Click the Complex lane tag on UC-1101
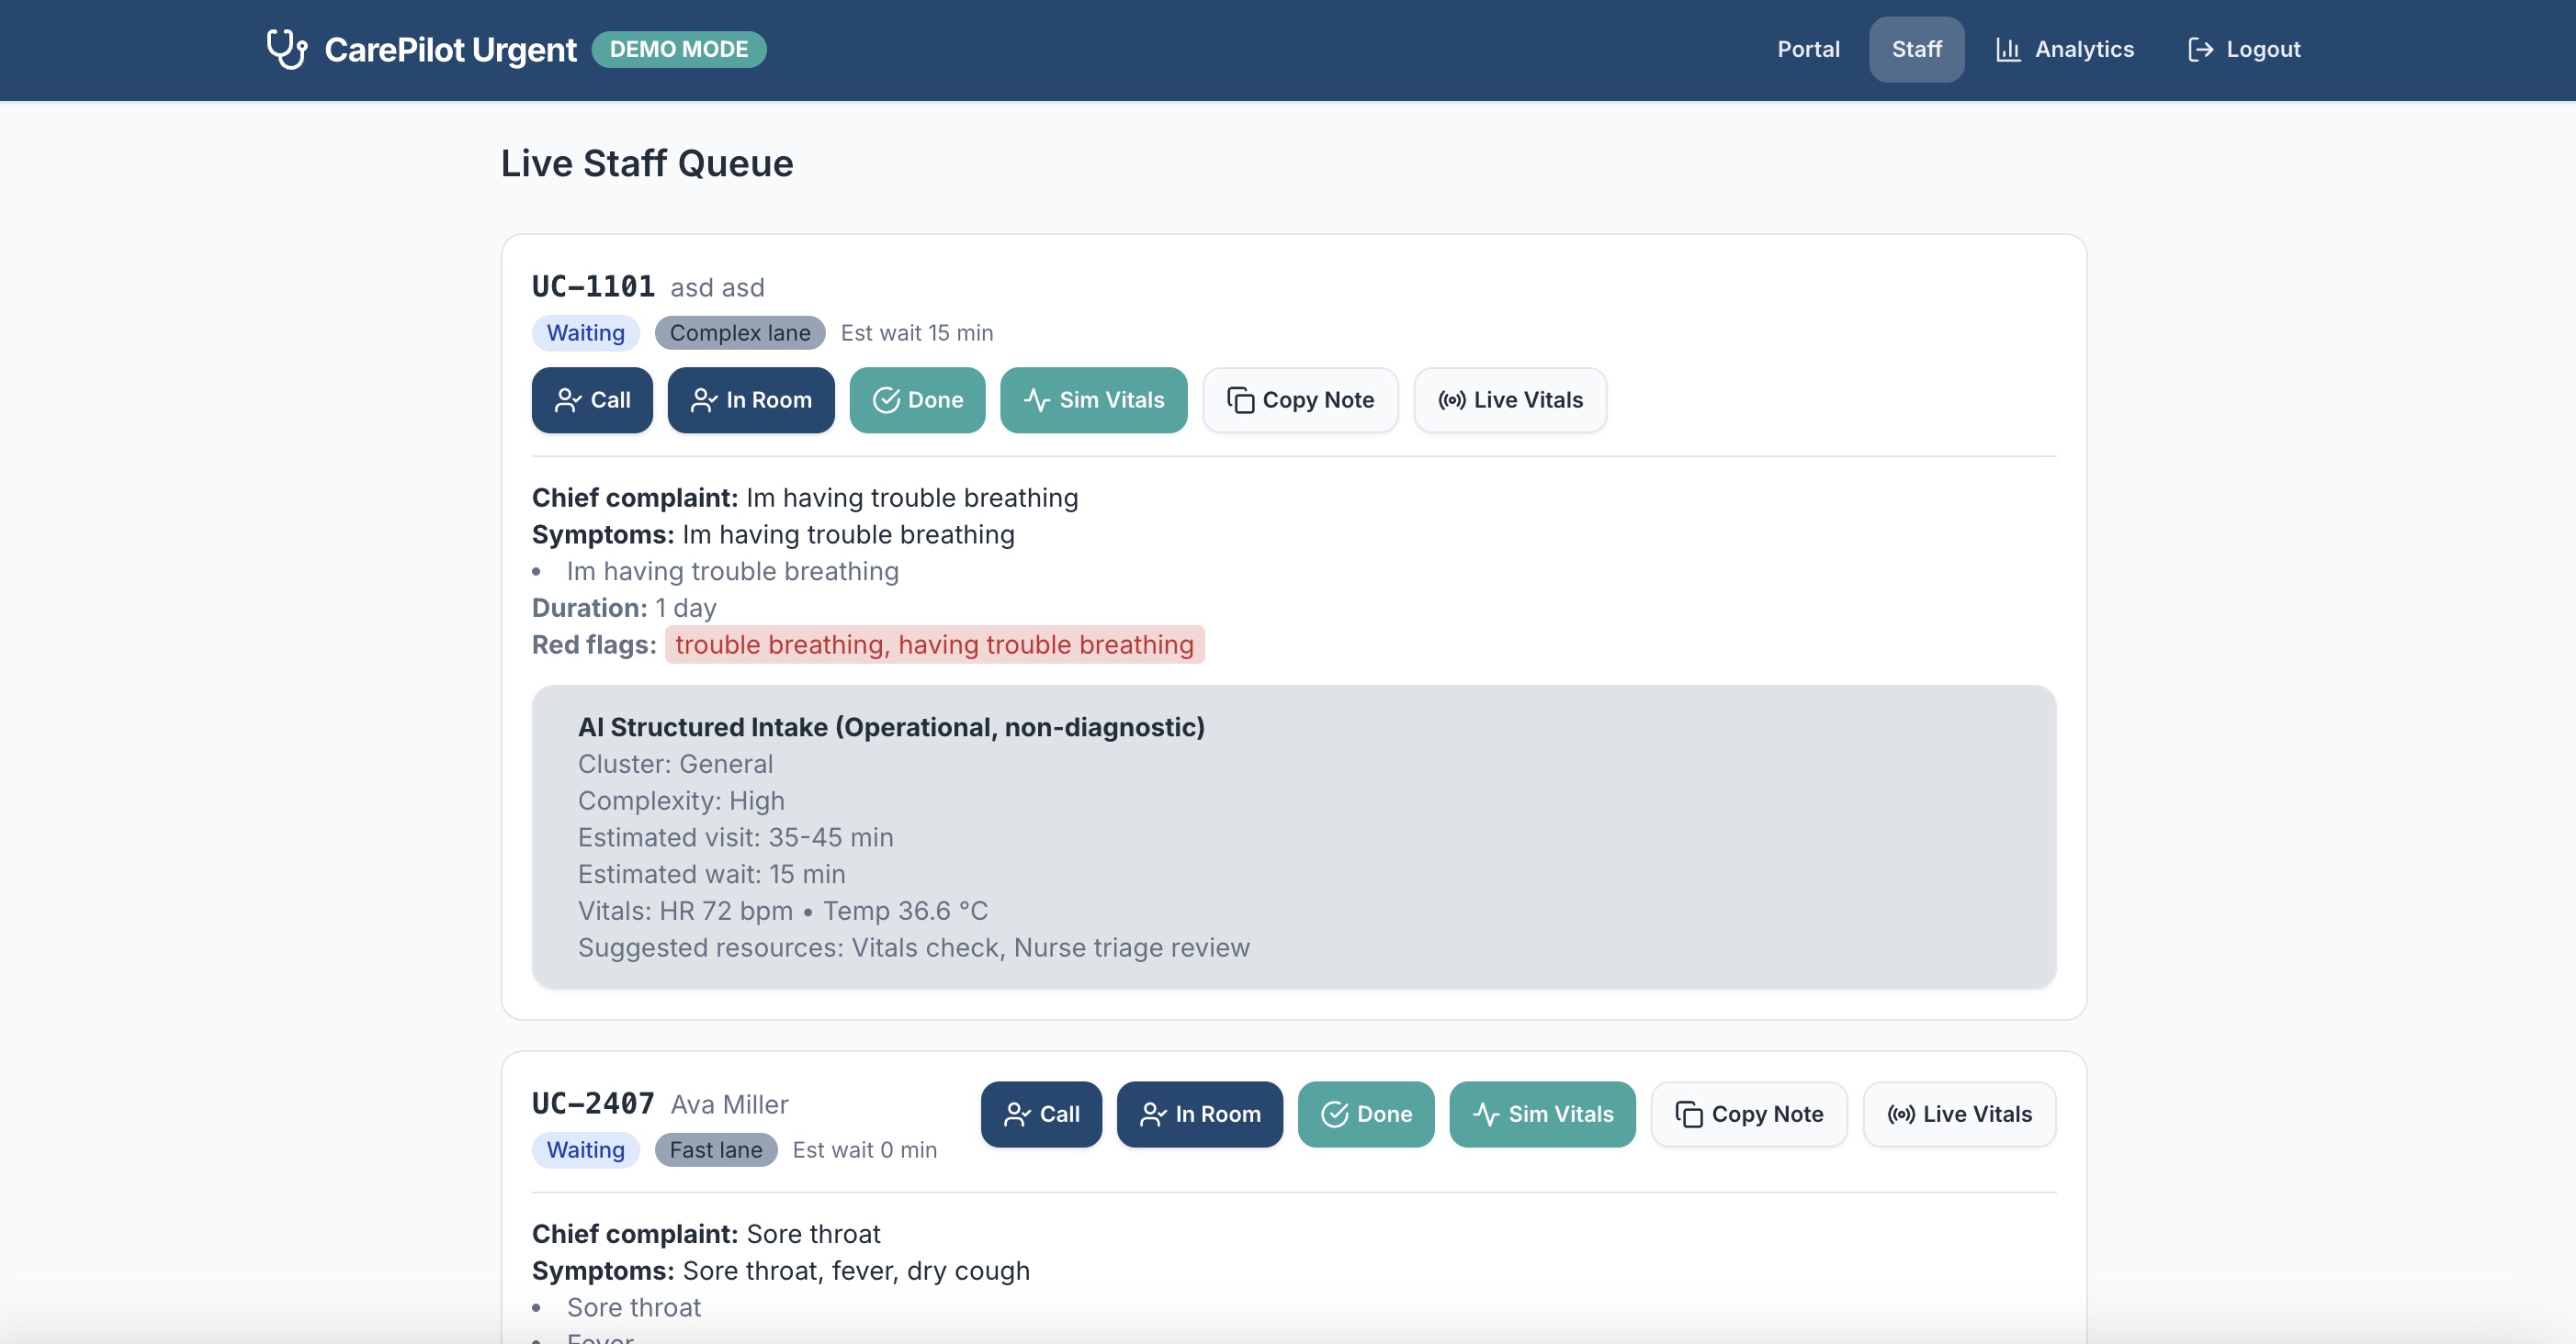 click(x=740, y=332)
